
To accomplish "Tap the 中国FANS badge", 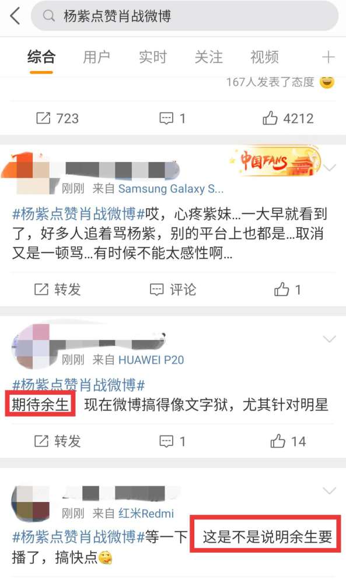I will coord(275,161).
